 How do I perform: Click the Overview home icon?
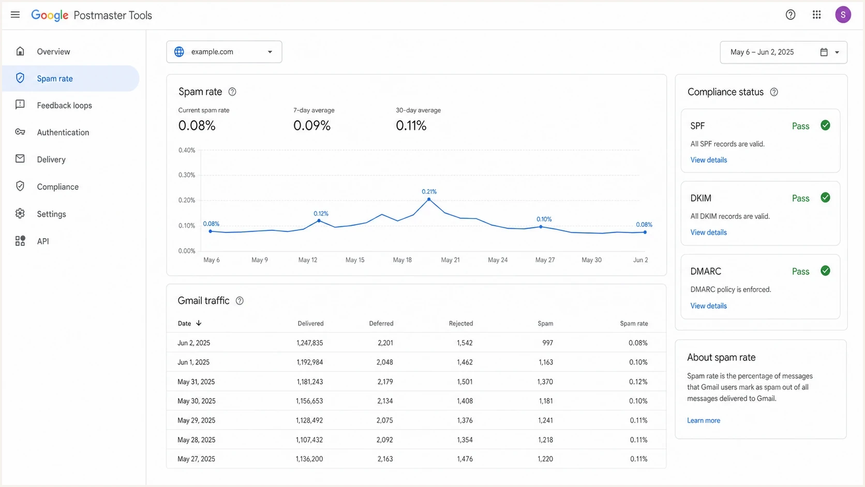click(x=20, y=51)
